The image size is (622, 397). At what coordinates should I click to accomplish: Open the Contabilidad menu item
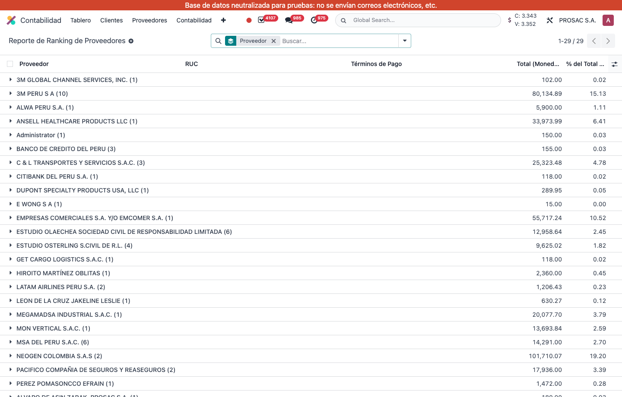click(x=194, y=20)
